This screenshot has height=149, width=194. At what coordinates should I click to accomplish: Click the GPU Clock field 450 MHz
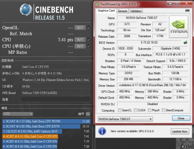tap(125, 91)
